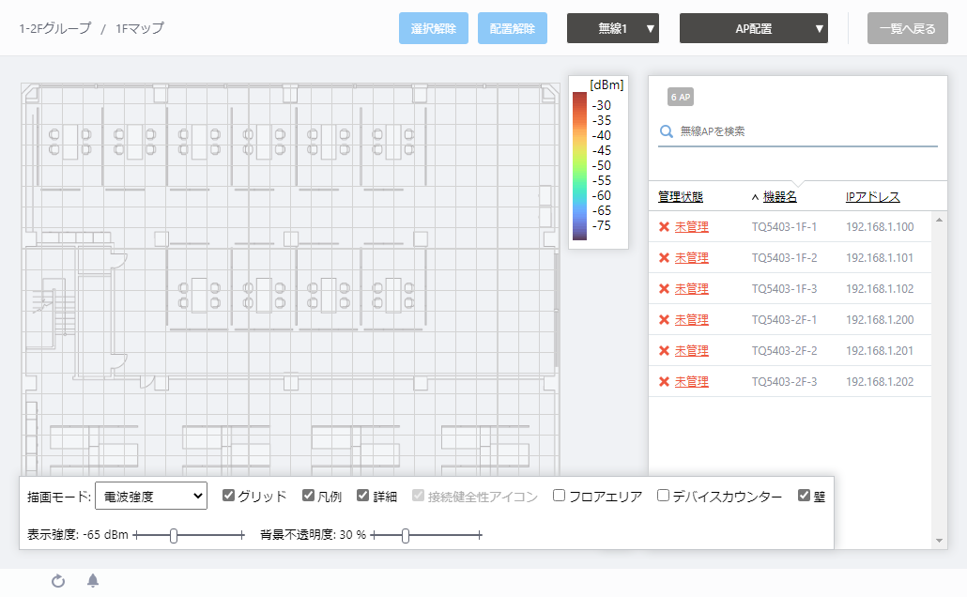
Task: Click the 6 AP count badge
Action: (x=680, y=97)
